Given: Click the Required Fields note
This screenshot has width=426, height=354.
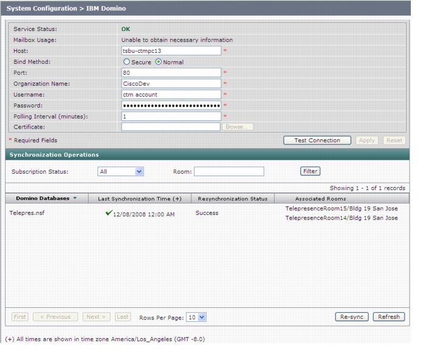Looking at the screenshot, I should pos(33,140).
